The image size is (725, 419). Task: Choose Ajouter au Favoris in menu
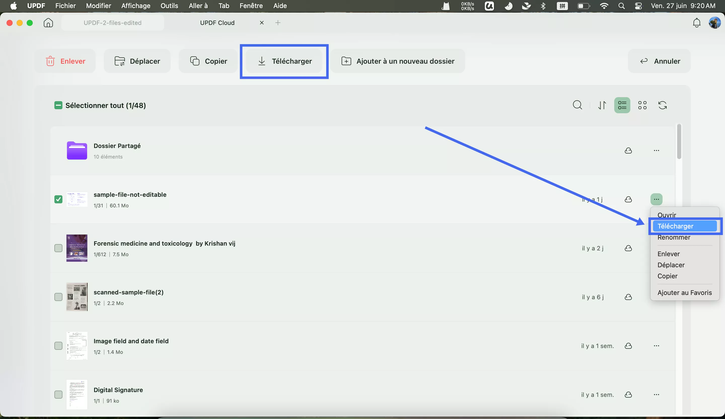point(684,292)
